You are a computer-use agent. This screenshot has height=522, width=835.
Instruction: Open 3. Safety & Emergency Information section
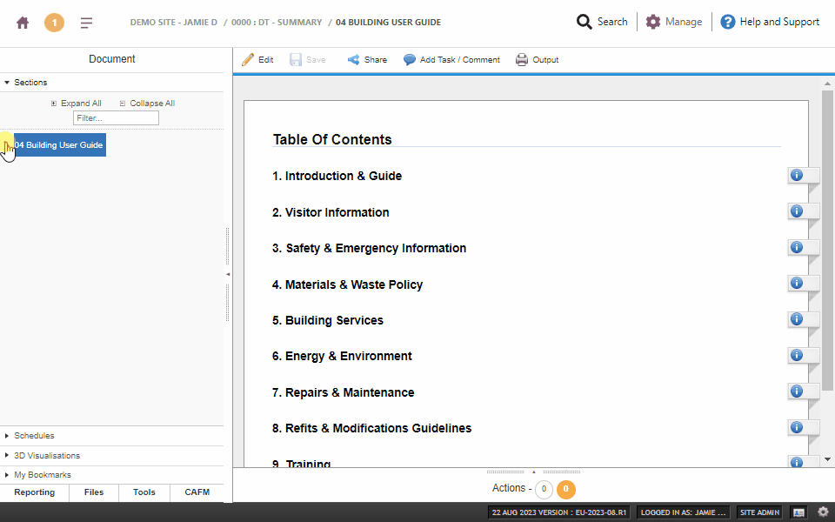[369, 248]
